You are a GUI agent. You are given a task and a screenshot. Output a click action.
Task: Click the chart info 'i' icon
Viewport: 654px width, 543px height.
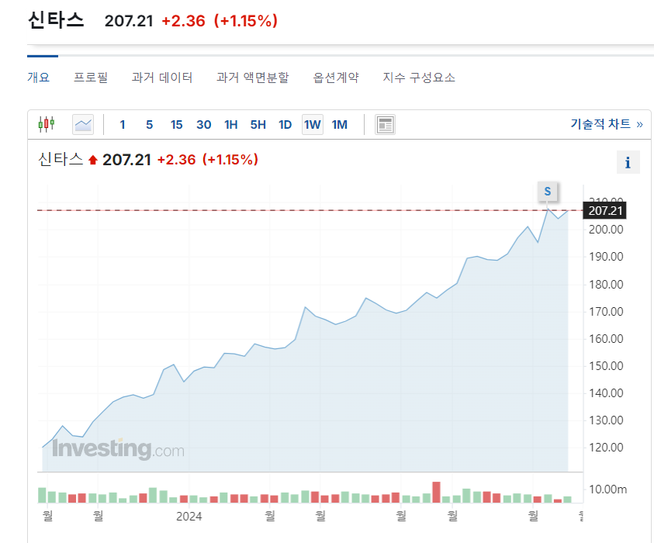click(x=628, y=162)
